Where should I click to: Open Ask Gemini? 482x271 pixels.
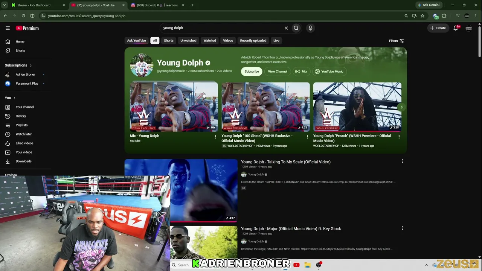point(428,5)
